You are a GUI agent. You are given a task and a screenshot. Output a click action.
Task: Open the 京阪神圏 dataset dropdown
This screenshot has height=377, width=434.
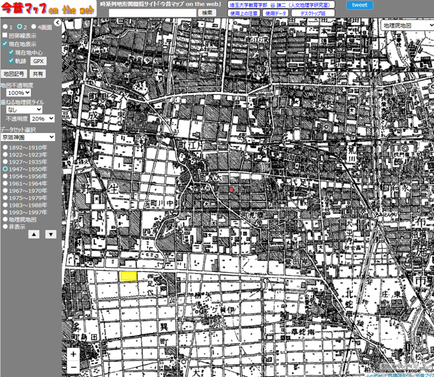28,137
